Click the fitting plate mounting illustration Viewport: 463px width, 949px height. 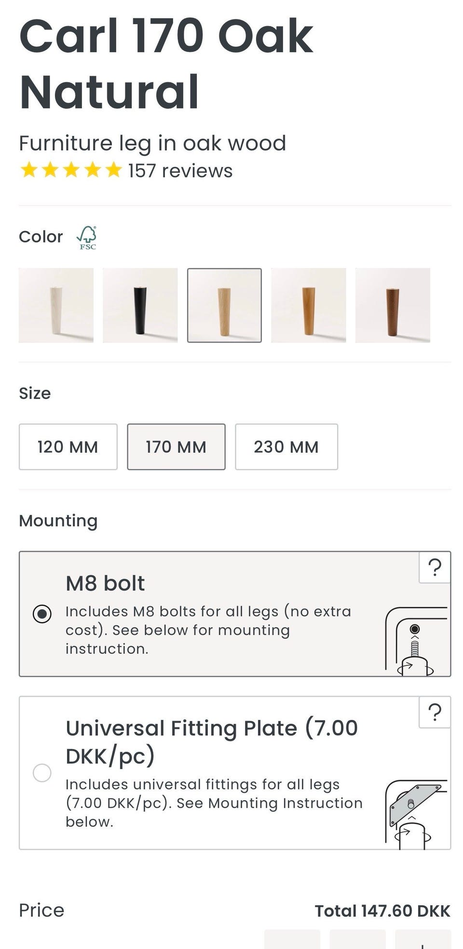click(x=416, y=814)
